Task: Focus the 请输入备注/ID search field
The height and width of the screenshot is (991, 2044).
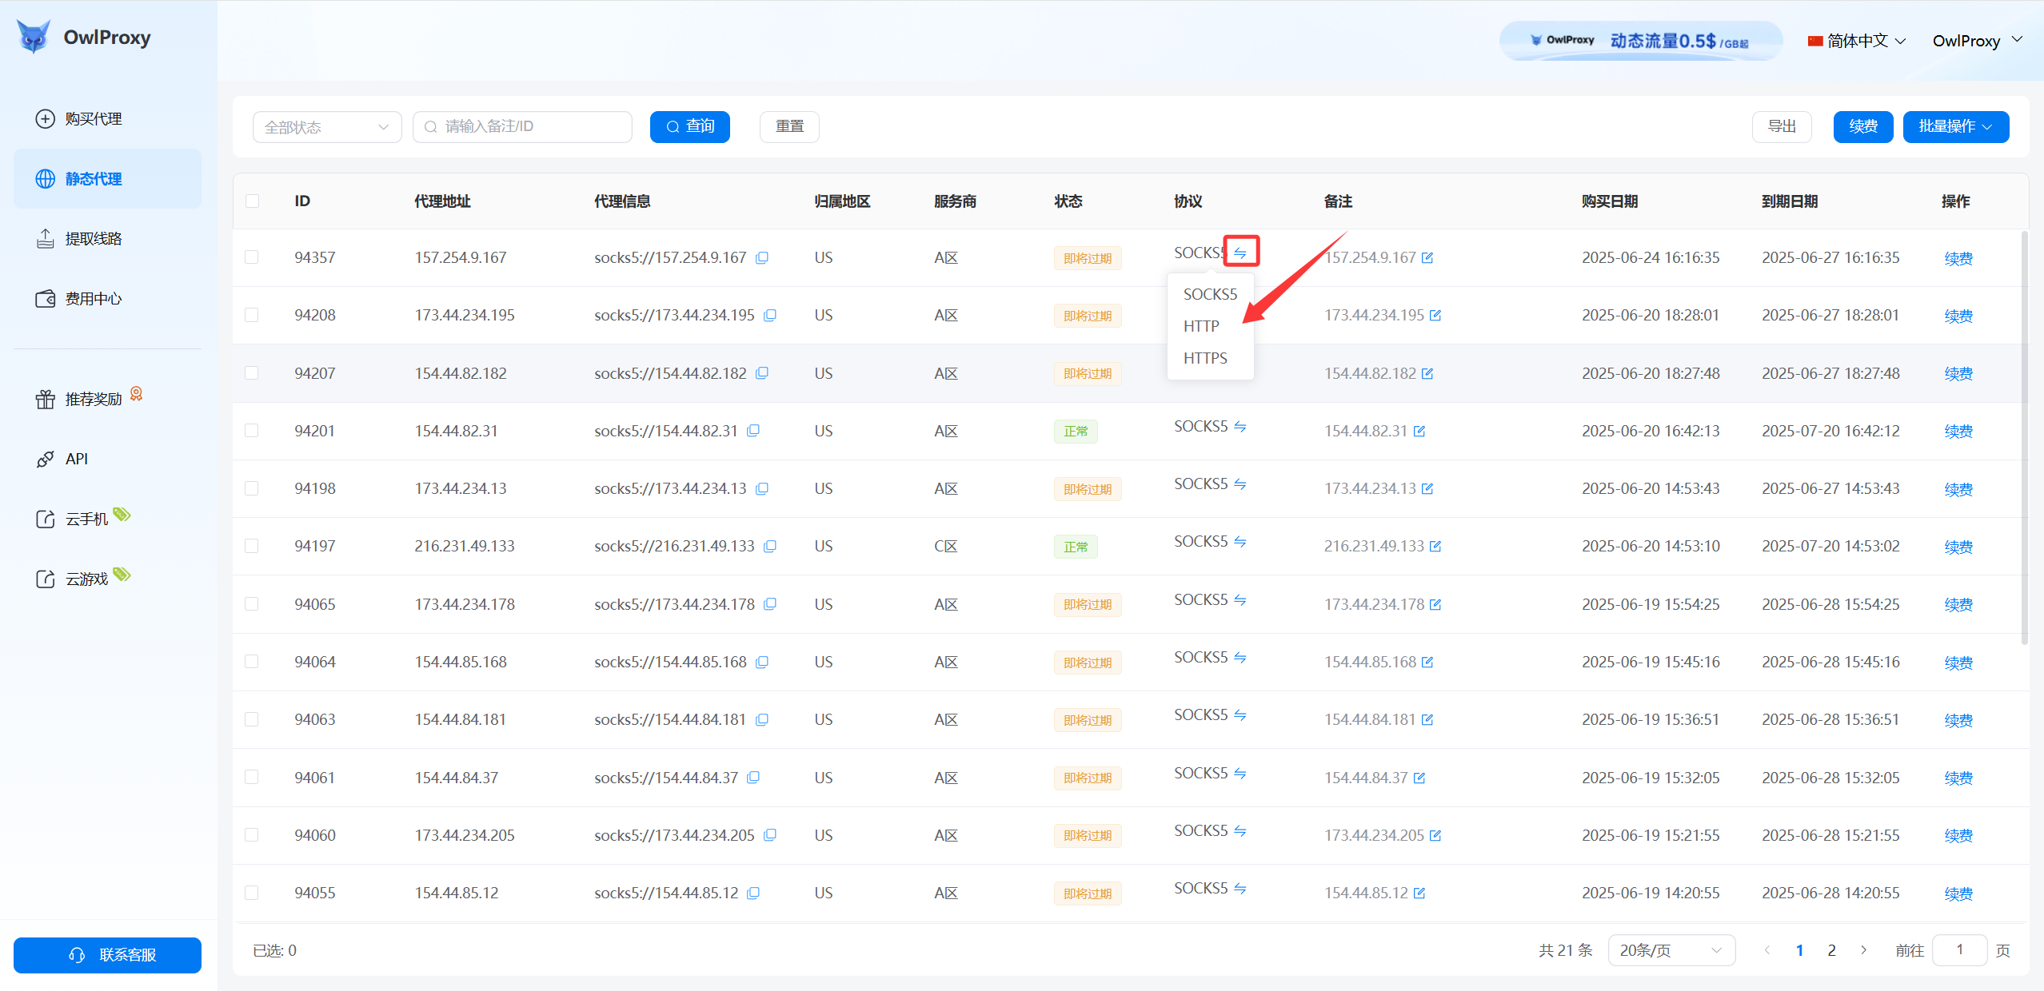Action: tap(522, 127)
